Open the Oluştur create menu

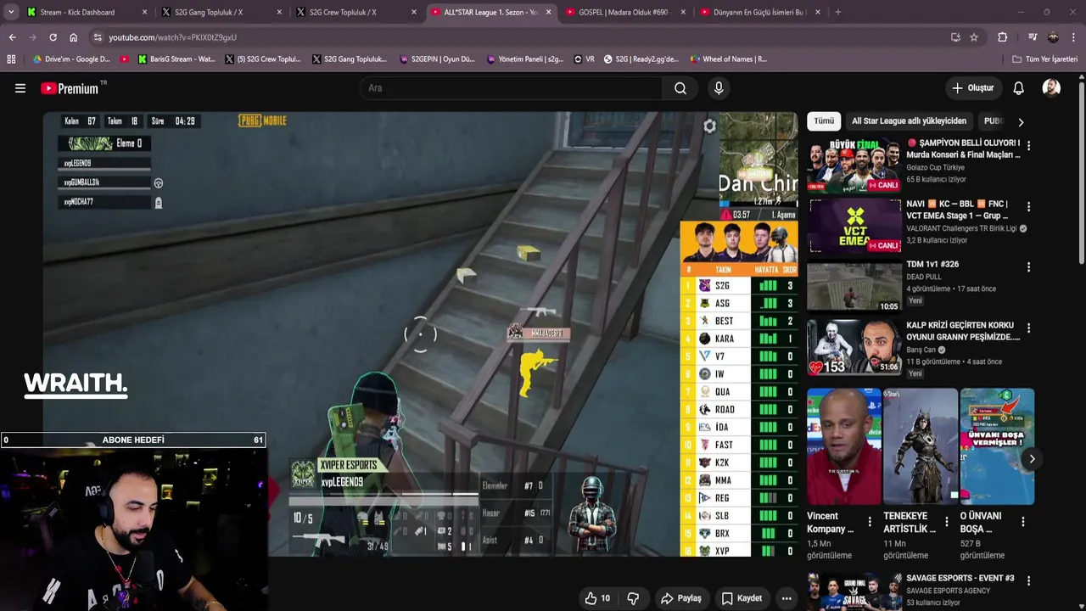[973, 88]
